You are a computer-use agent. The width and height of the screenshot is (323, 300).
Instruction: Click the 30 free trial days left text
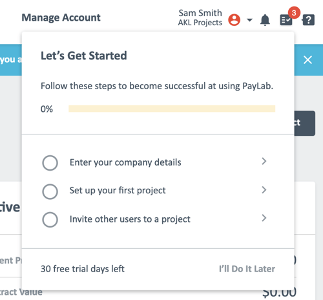pos(83,269)
